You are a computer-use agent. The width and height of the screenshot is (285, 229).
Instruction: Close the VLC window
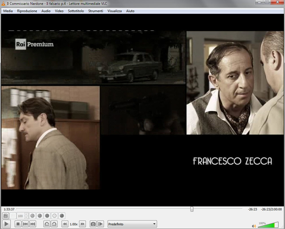click(278, 2)
